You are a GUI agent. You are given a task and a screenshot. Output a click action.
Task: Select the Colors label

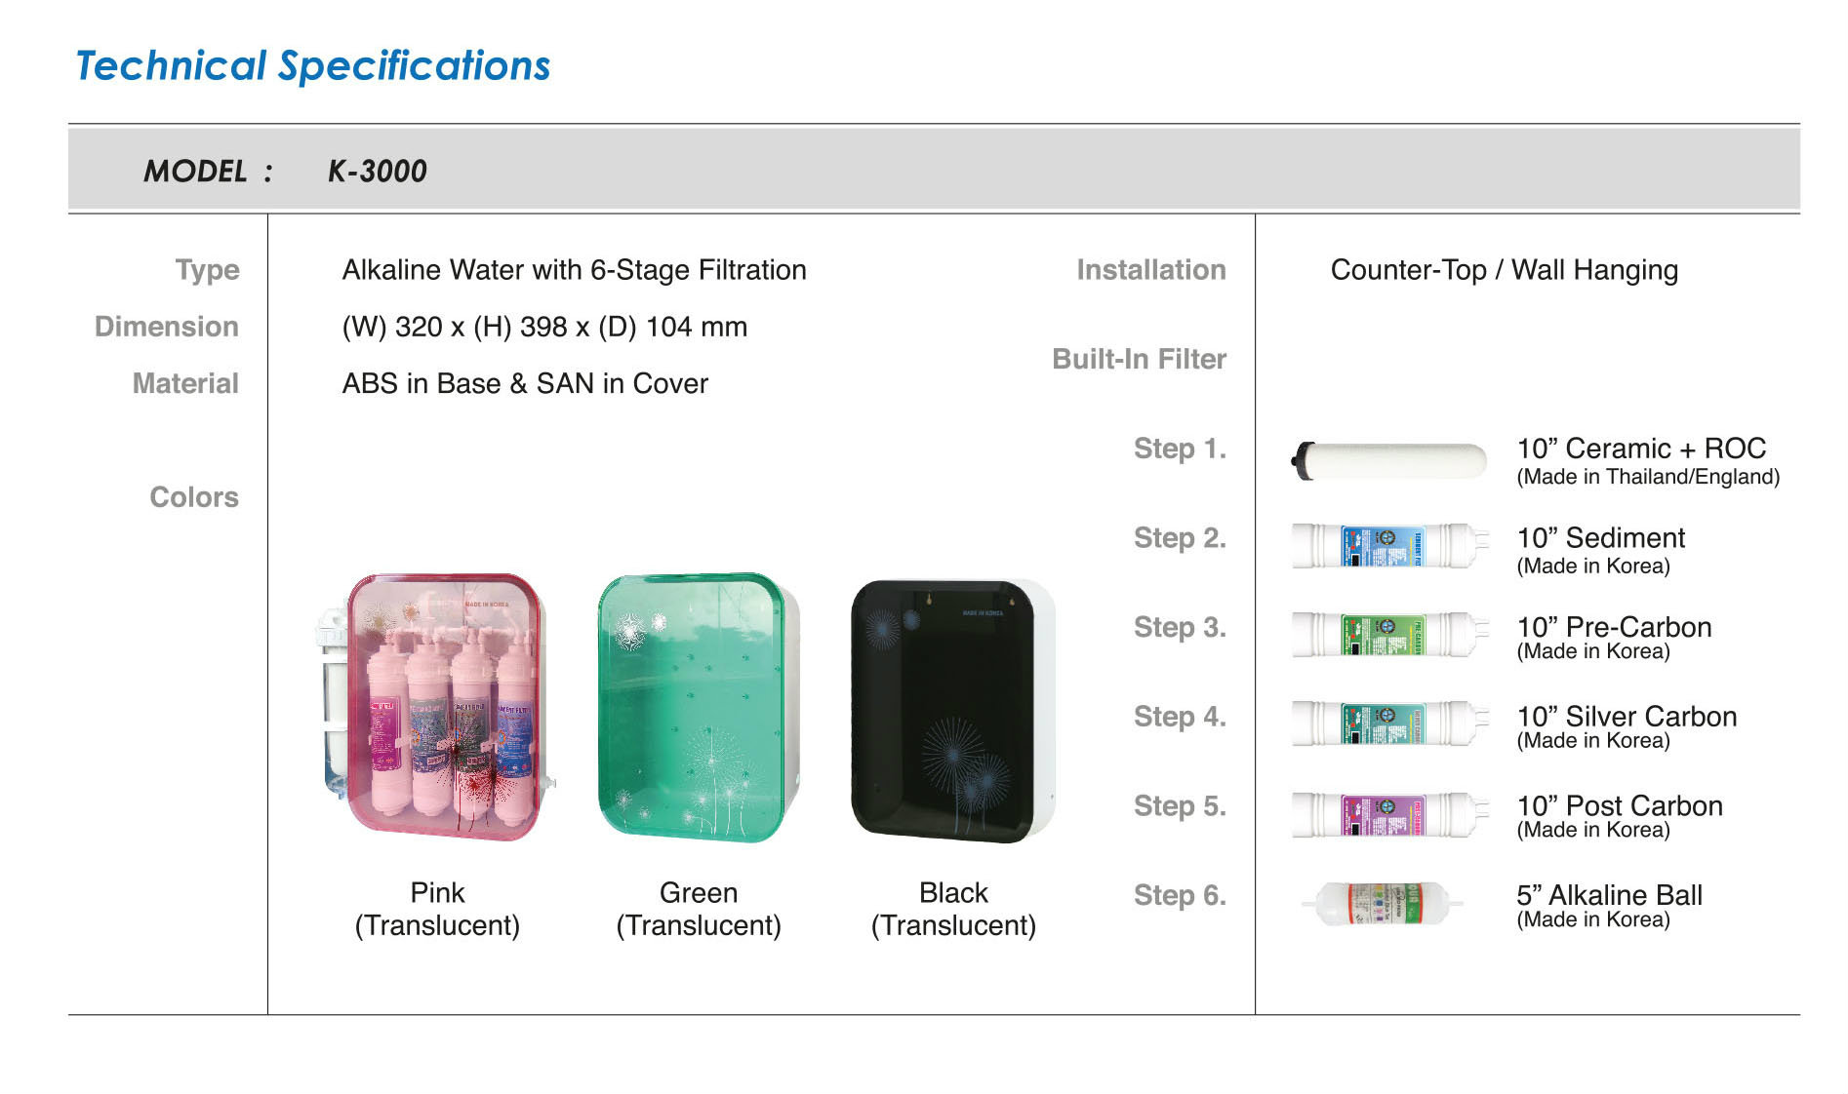click(x=194, y=497)
